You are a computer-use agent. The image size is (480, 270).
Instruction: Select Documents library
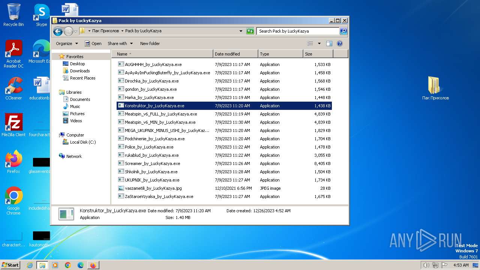[x=80, y=99]
